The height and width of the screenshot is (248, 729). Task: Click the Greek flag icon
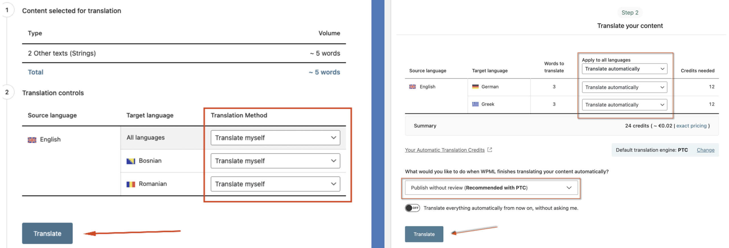click(x=475, y=104)
